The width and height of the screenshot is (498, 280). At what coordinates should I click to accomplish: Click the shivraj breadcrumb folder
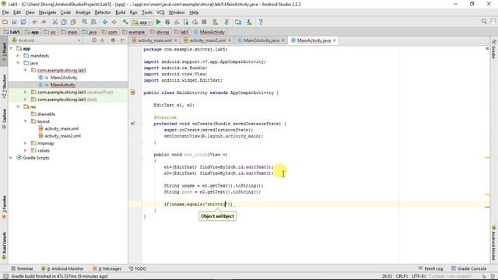click(x=160, y=32)
